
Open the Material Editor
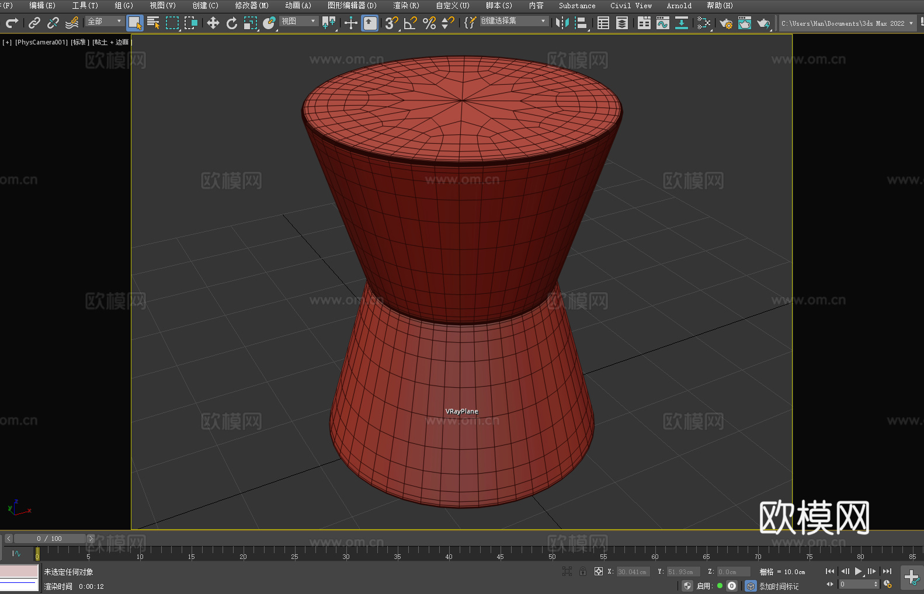pyautogui.click(x=704, y=23)
